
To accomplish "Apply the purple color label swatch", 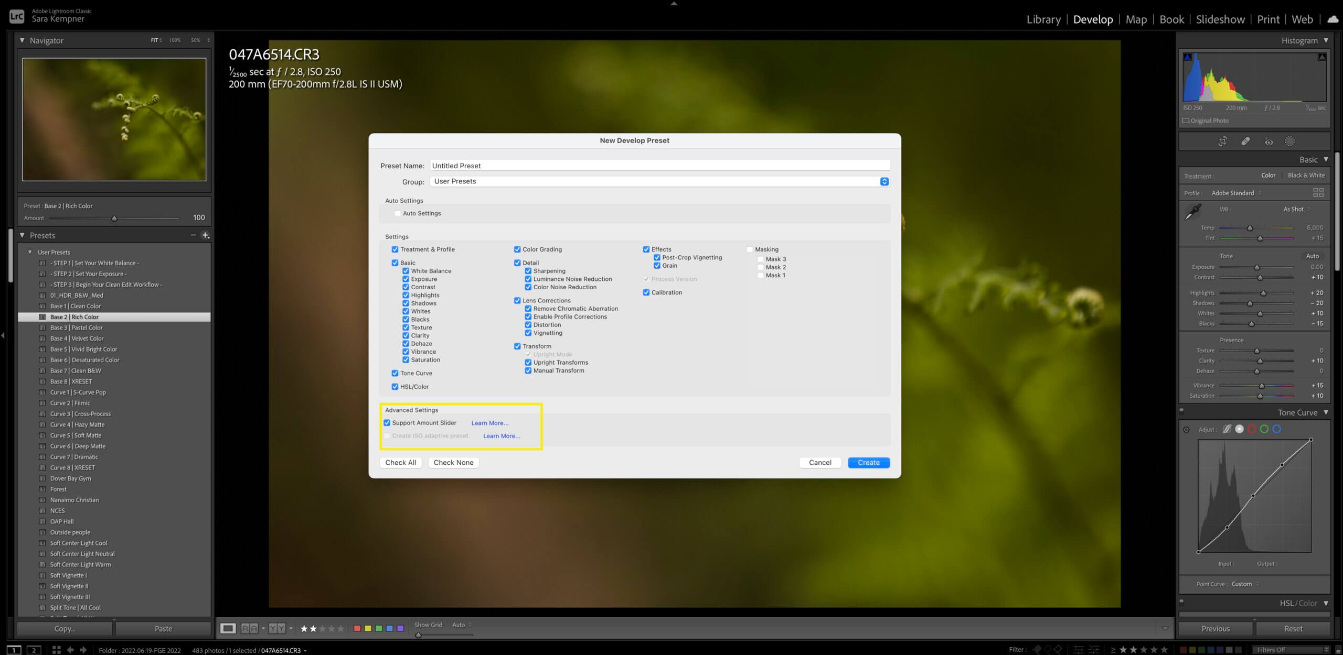I will [400, 628].
